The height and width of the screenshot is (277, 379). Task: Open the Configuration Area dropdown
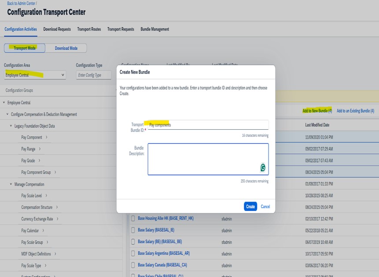[35, 75]
